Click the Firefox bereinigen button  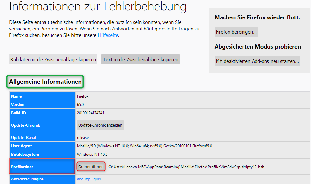click(236, 32)
